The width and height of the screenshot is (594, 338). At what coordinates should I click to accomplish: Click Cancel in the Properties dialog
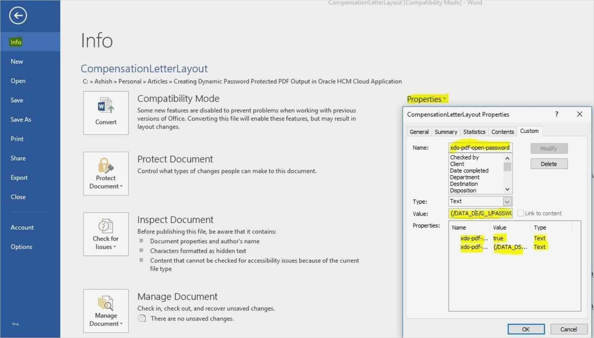click(569, 329)
